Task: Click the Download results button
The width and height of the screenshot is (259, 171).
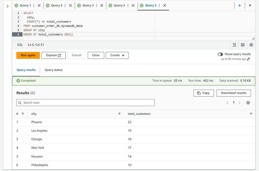Action: pos(233,93)
